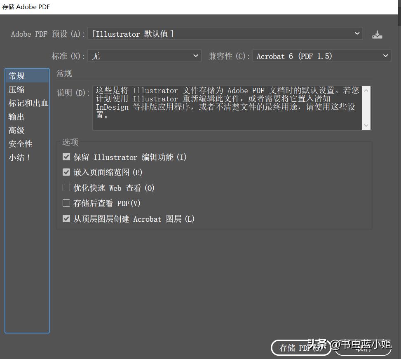This screenshot has width=401, height=359.
Task: Open the 安全性 settings panel
Action: tap(20, 144)
